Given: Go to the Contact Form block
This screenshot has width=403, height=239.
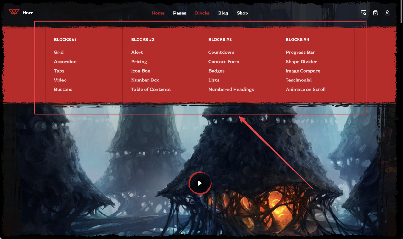Looking at the screenshot, I should pos(224,62).
